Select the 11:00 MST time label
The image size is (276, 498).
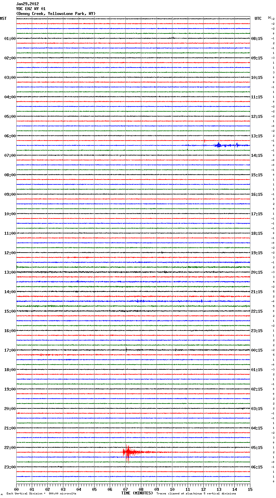pos(10,233)
